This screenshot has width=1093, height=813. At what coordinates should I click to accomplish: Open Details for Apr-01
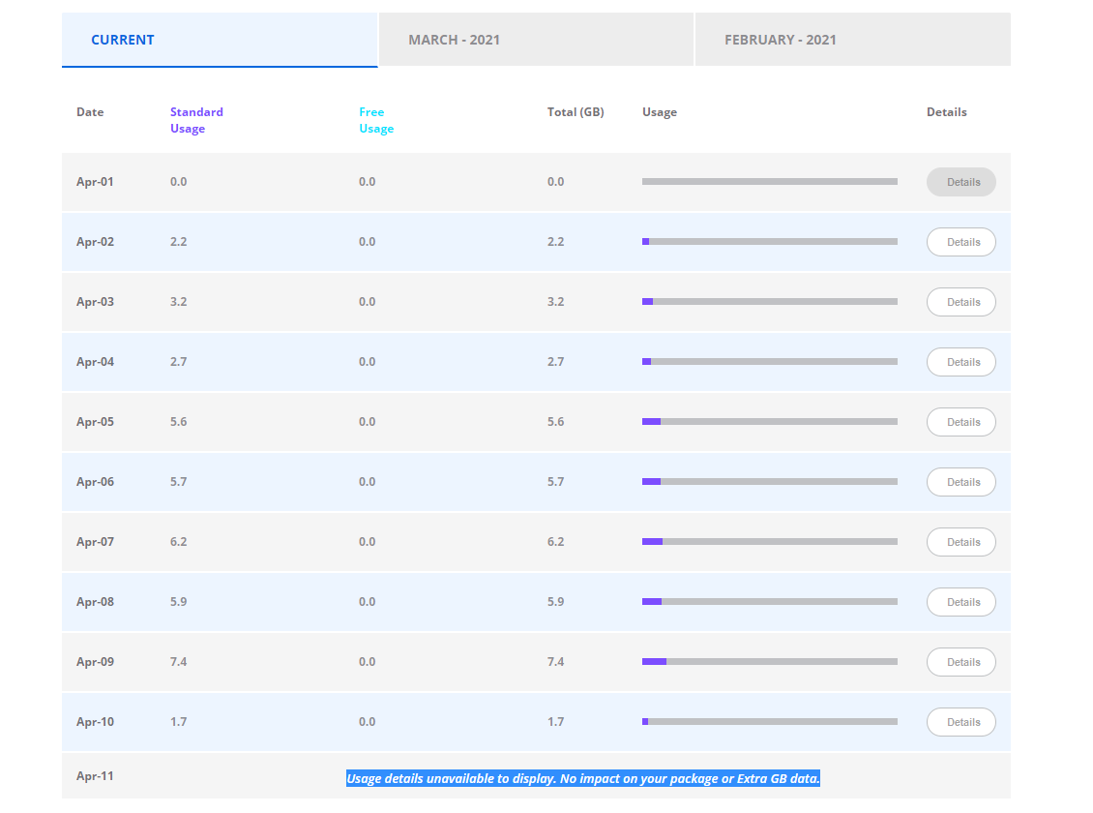(961, 182)
